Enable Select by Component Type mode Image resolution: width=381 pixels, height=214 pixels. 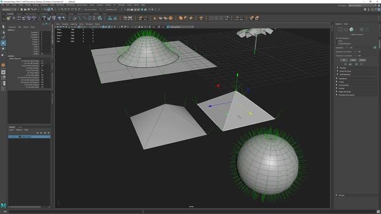click(52, 10)
